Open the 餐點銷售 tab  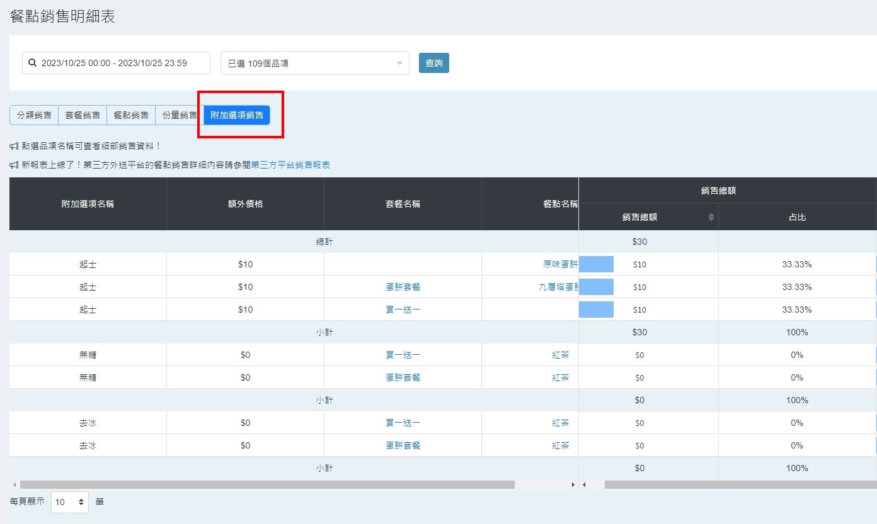(131, 115)
